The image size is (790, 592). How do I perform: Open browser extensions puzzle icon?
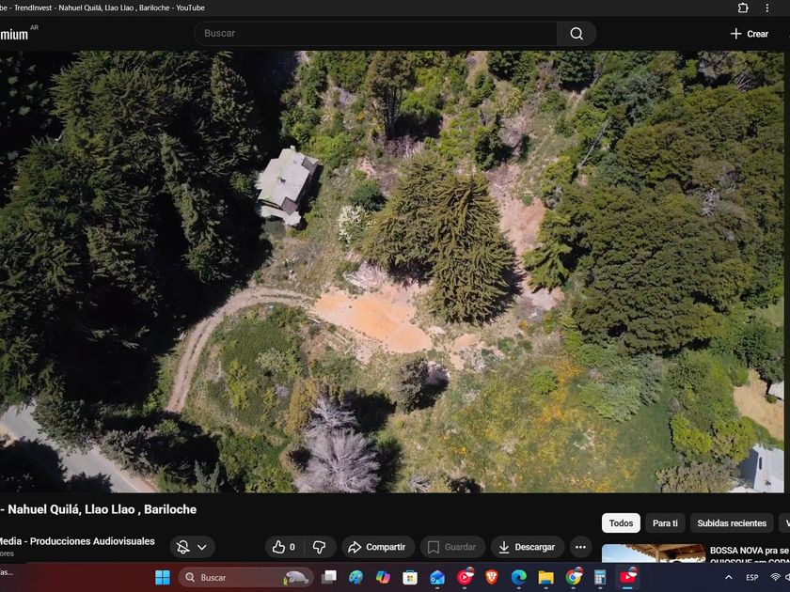pos(743,8)
